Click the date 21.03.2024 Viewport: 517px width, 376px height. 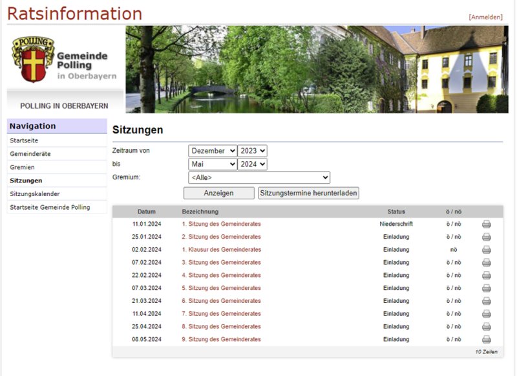click(x=147, y=301)
